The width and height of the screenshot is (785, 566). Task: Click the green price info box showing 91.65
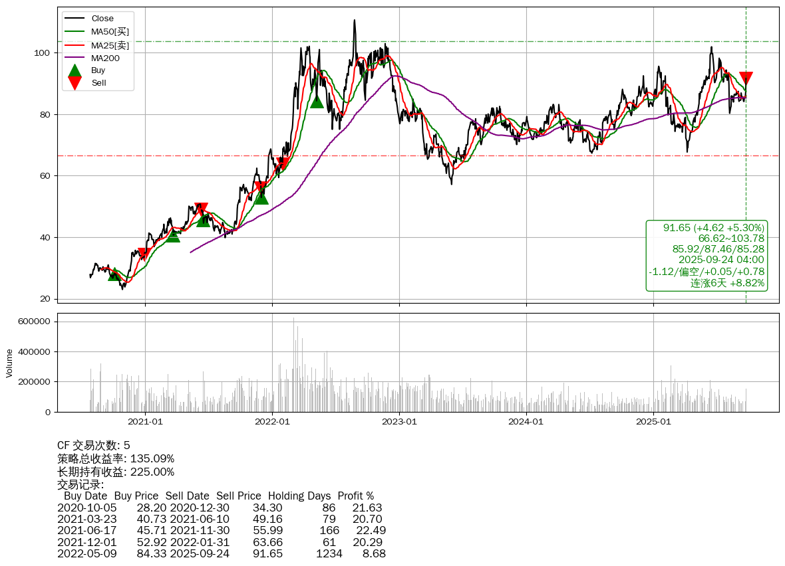click(706, 256)
